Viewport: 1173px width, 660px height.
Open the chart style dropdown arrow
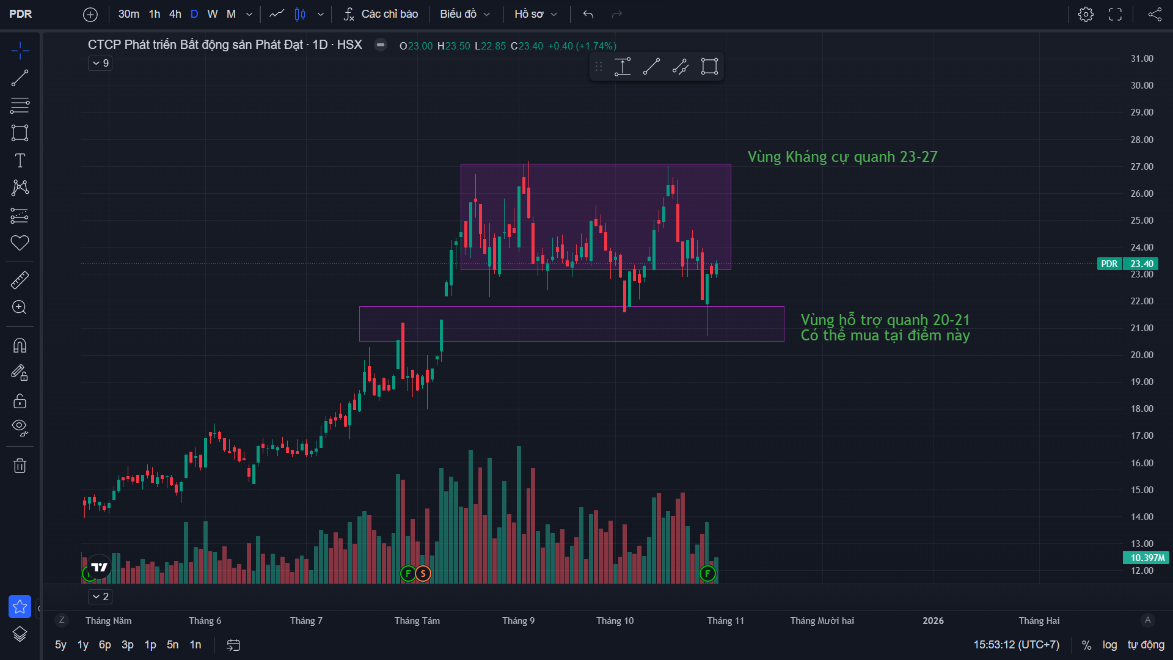pos(321,14)
